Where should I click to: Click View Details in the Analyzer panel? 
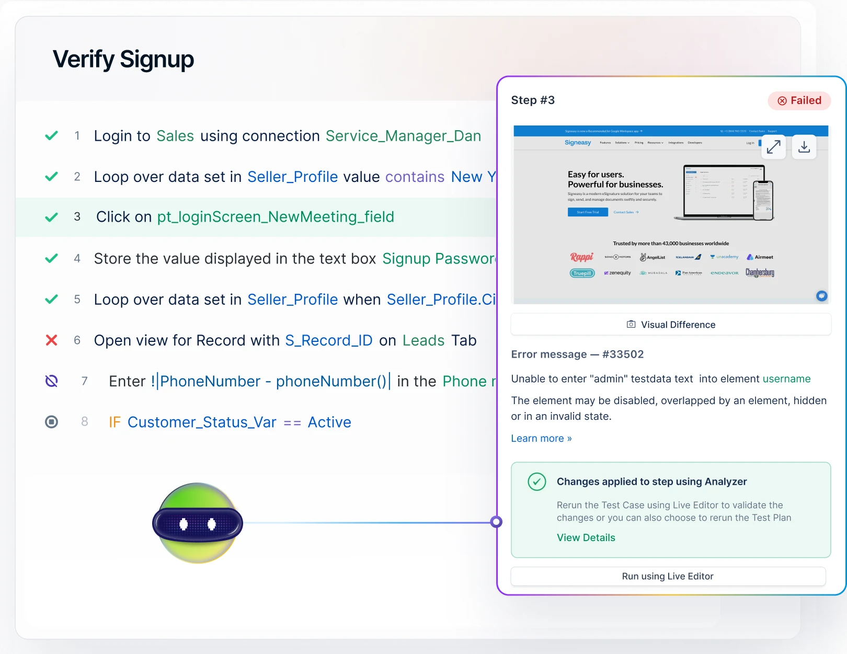[x=586, y=537]
